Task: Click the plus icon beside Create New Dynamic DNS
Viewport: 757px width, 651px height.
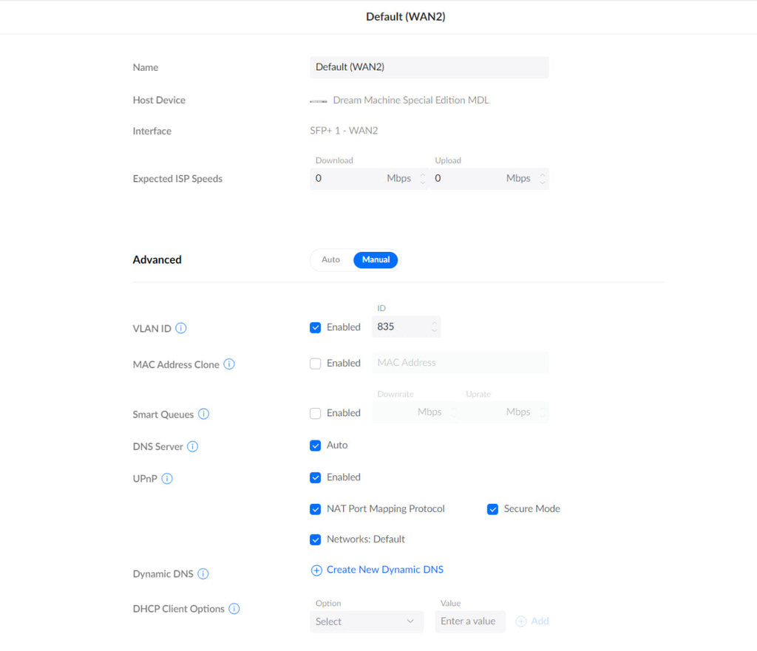Action: [x=316, y=570]
